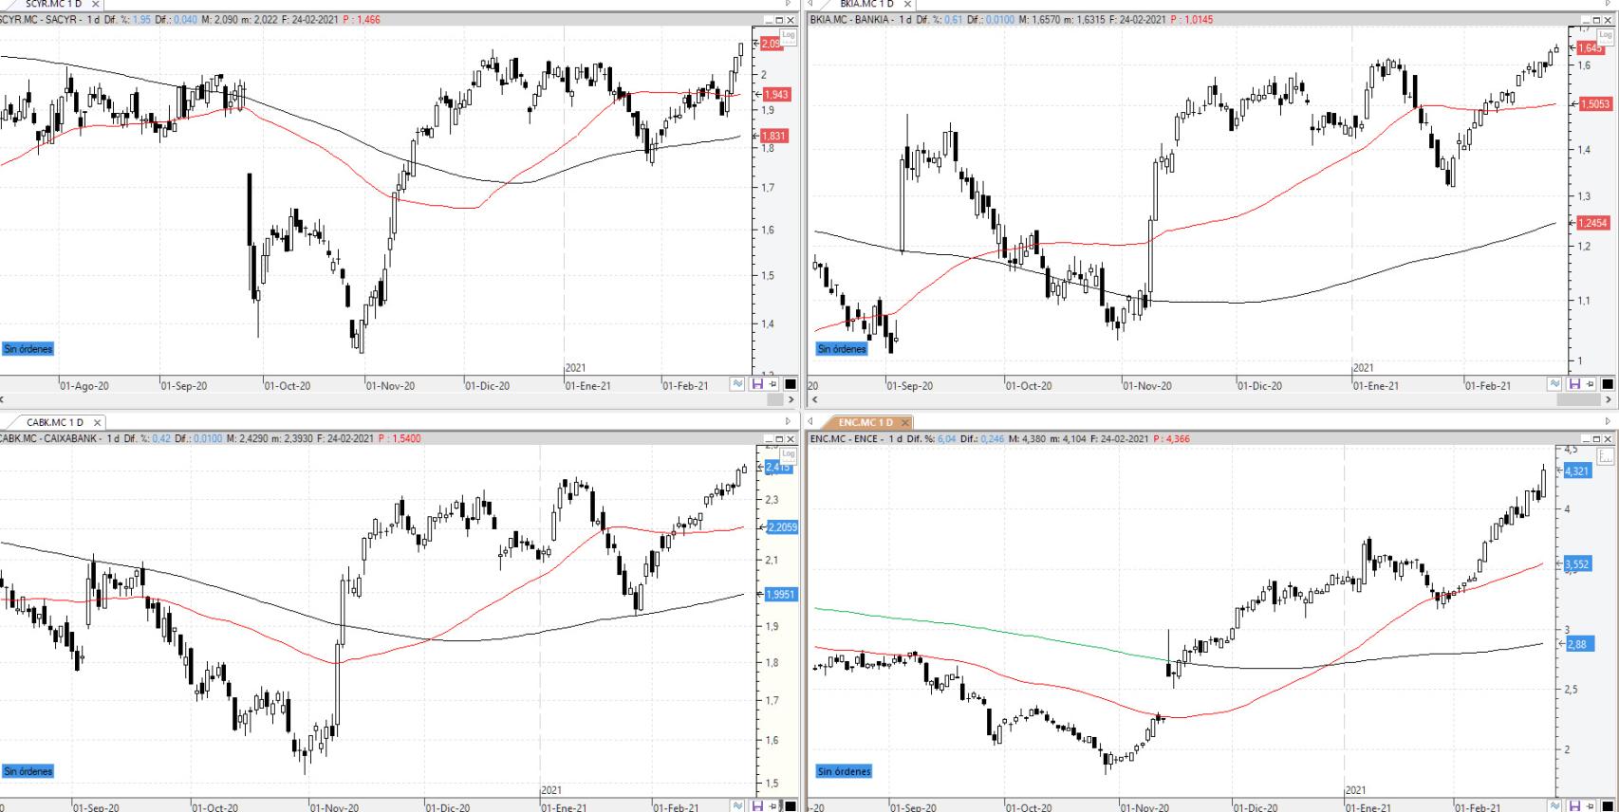
Task: Expand tab list arrow right of SCYR.MC tab
Action: (x=787, y=4)
